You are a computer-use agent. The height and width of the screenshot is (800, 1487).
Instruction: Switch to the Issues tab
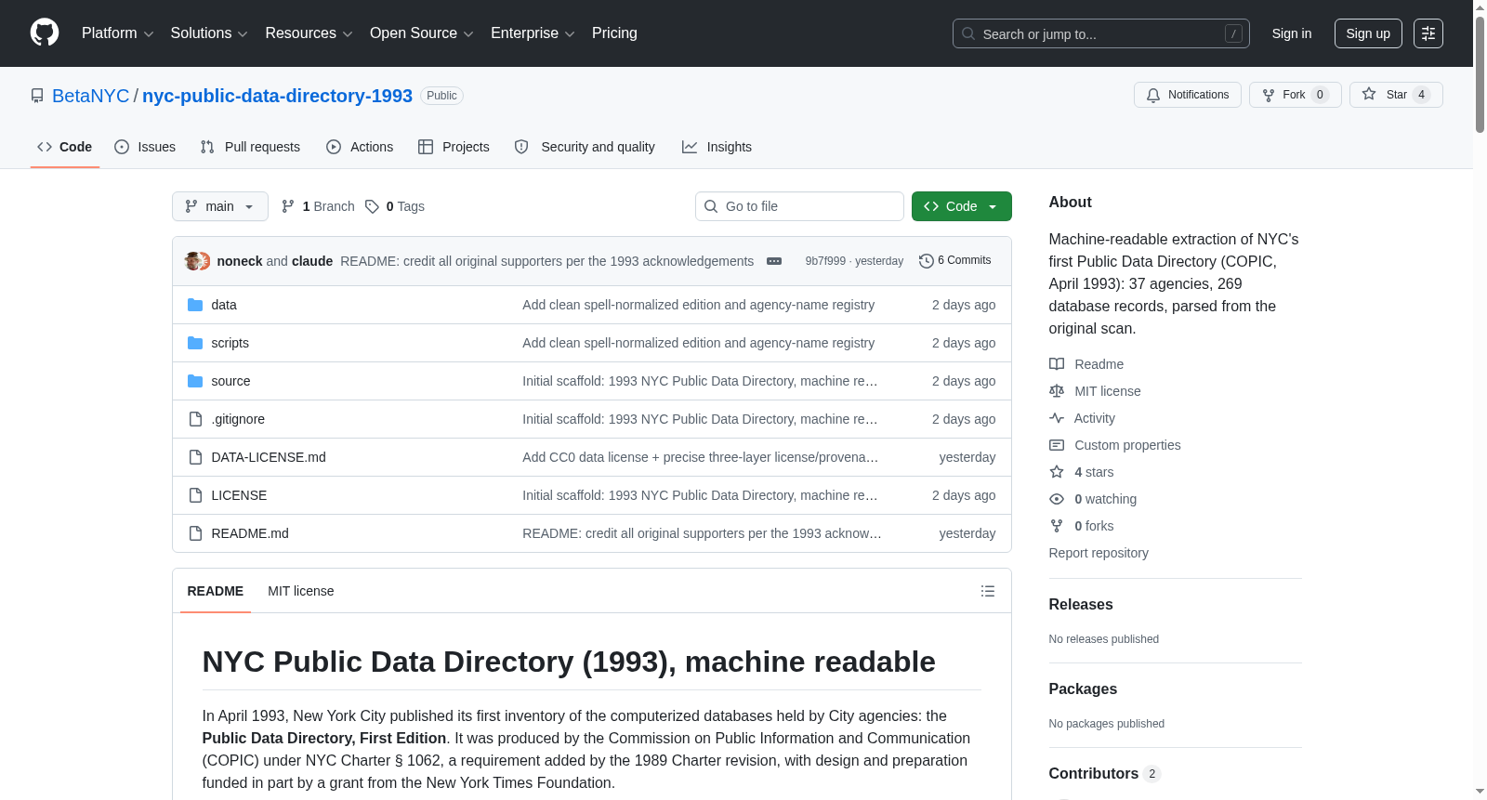pyautogui.click(x=145, y=147)
